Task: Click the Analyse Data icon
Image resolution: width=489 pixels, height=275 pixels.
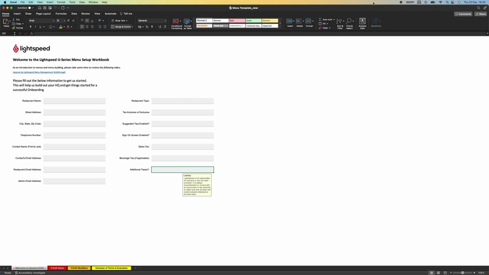Action: (x=362, y=22)
